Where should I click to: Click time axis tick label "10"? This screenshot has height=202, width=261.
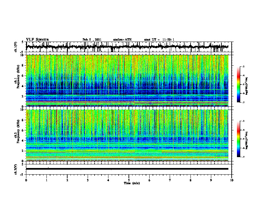(x=232, y=180)
